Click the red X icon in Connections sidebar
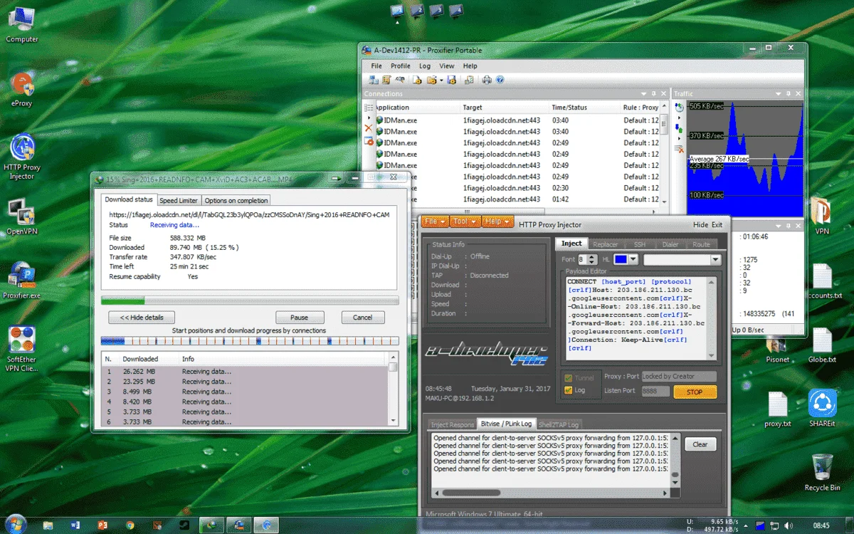The width and height of the screenshot is (854, 534). (x=368, y=128)
